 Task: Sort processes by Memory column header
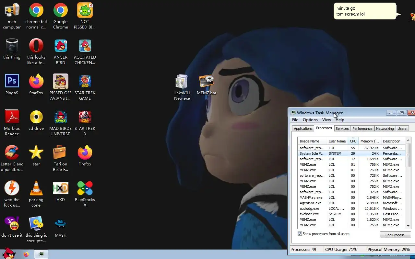[x=370, y=141]
